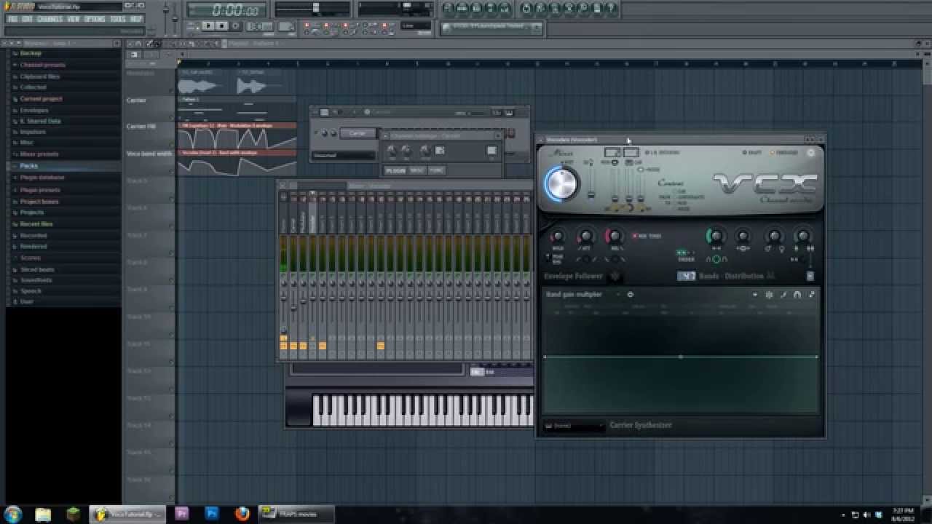Click the FUNC tab in Channel settings

(436, 170)
